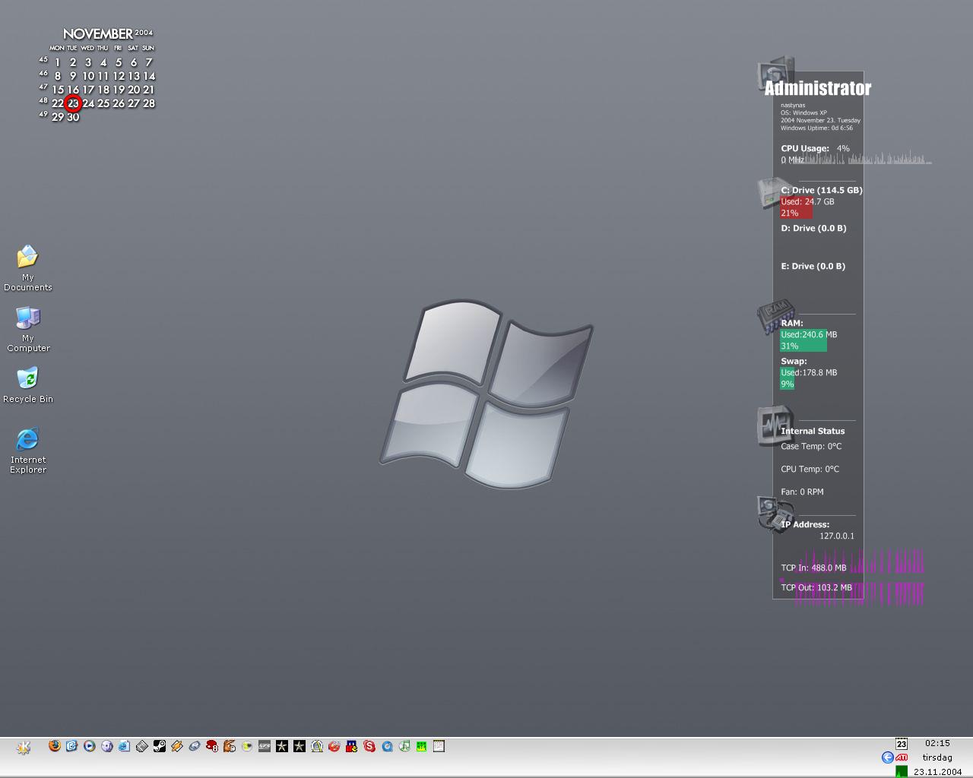Click the IP address 127.0.0.1
The width and height of the screenshot is (973, 778).
(837, 536)
